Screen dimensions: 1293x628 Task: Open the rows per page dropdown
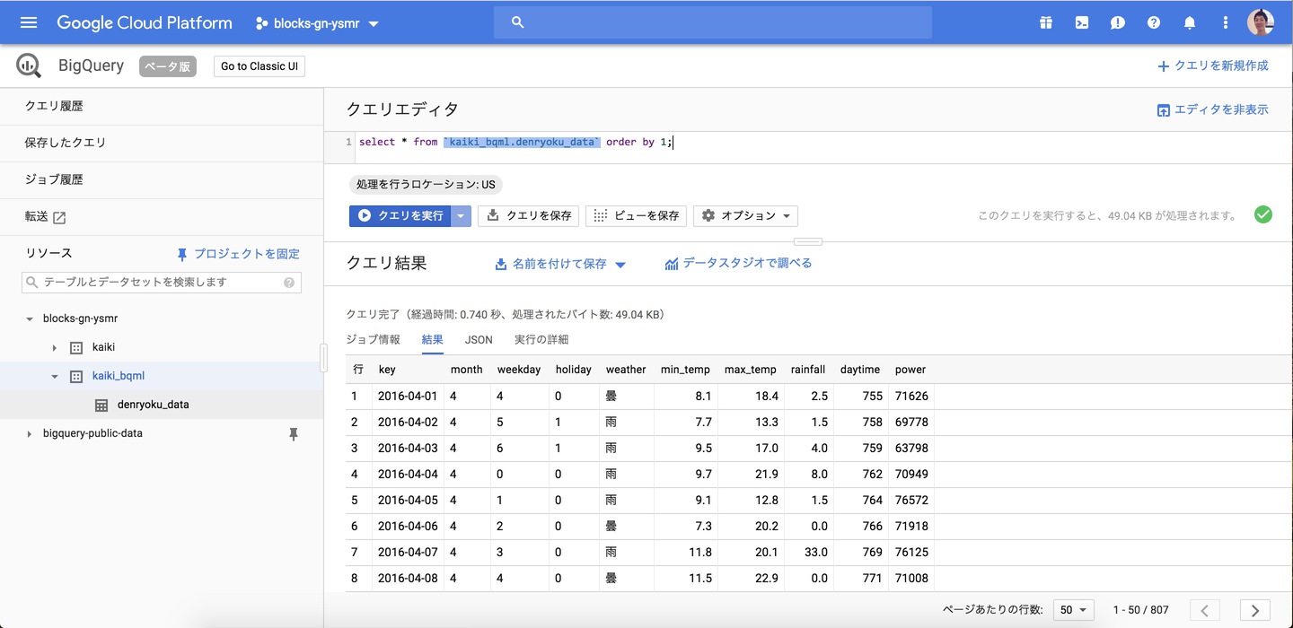point(1074,610)
